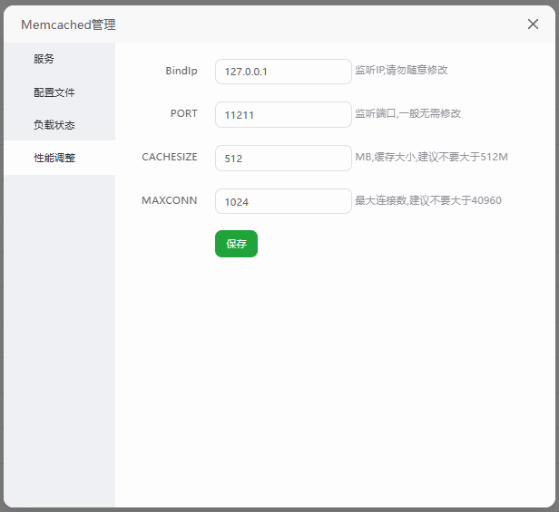Click the 缓存大小 hint beside CACHESIZE
The image size is (559, 512).
(x=431, y=157)
